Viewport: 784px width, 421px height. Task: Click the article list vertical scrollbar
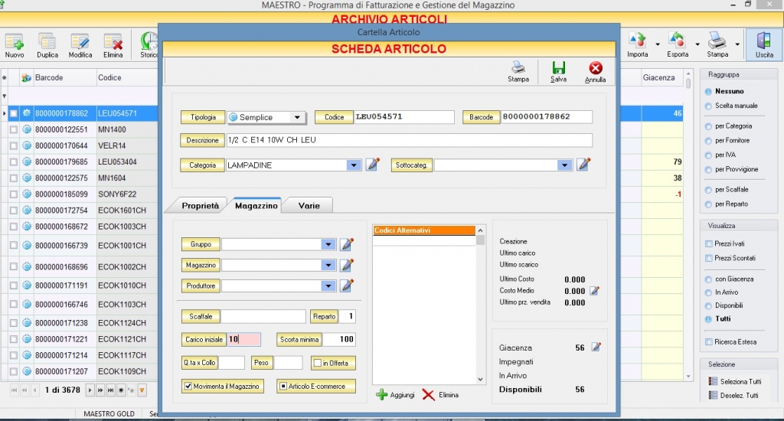[688, 224]
